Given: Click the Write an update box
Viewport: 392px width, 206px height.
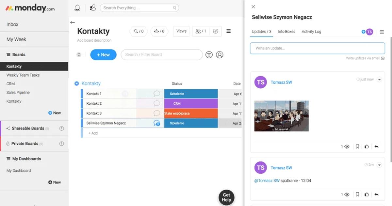Looking at the screenshot, I should 318,48.
